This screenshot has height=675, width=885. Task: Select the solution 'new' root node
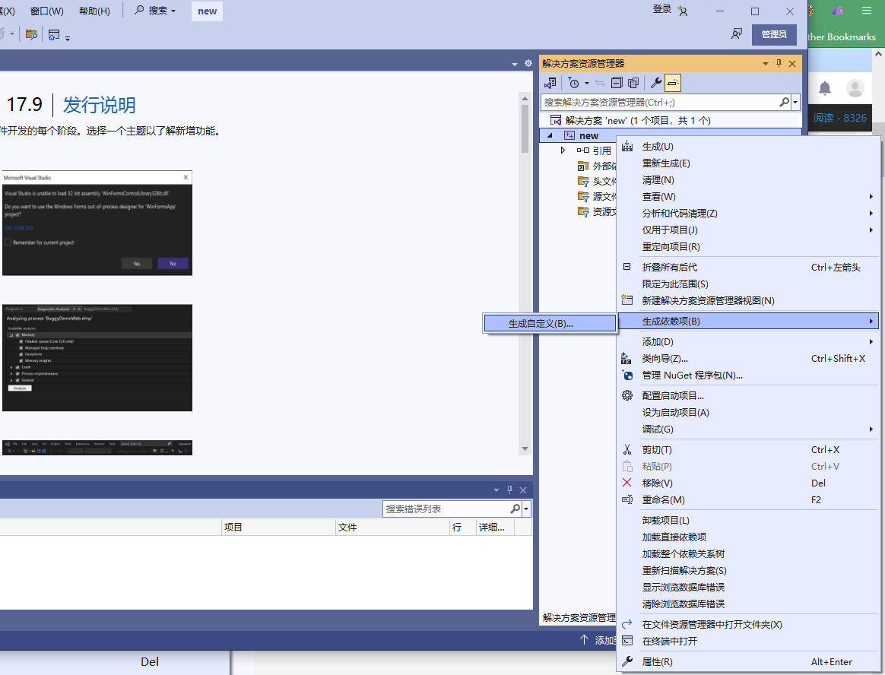(637, 120)
